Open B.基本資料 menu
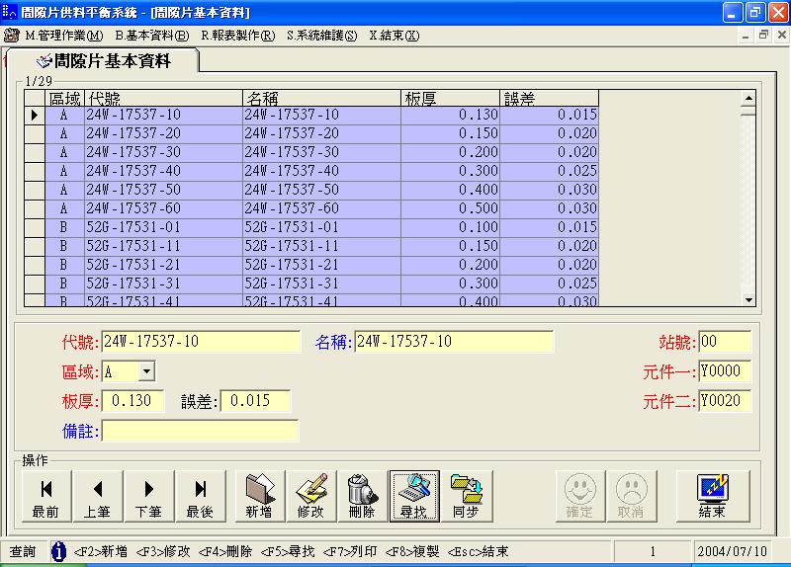 152,36
